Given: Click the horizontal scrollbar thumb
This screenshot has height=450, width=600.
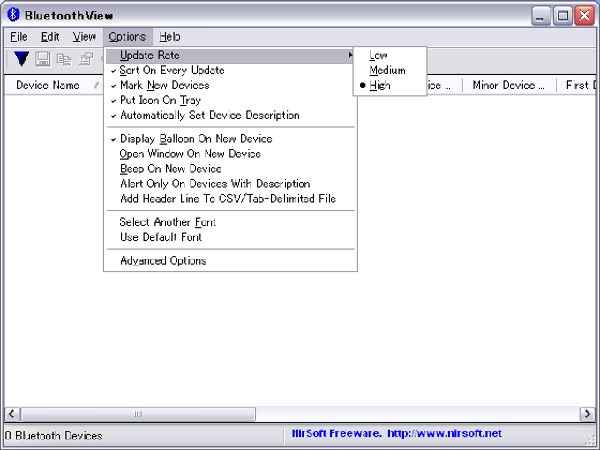Looking at the screenshot, I should click(x=139, y=414).
